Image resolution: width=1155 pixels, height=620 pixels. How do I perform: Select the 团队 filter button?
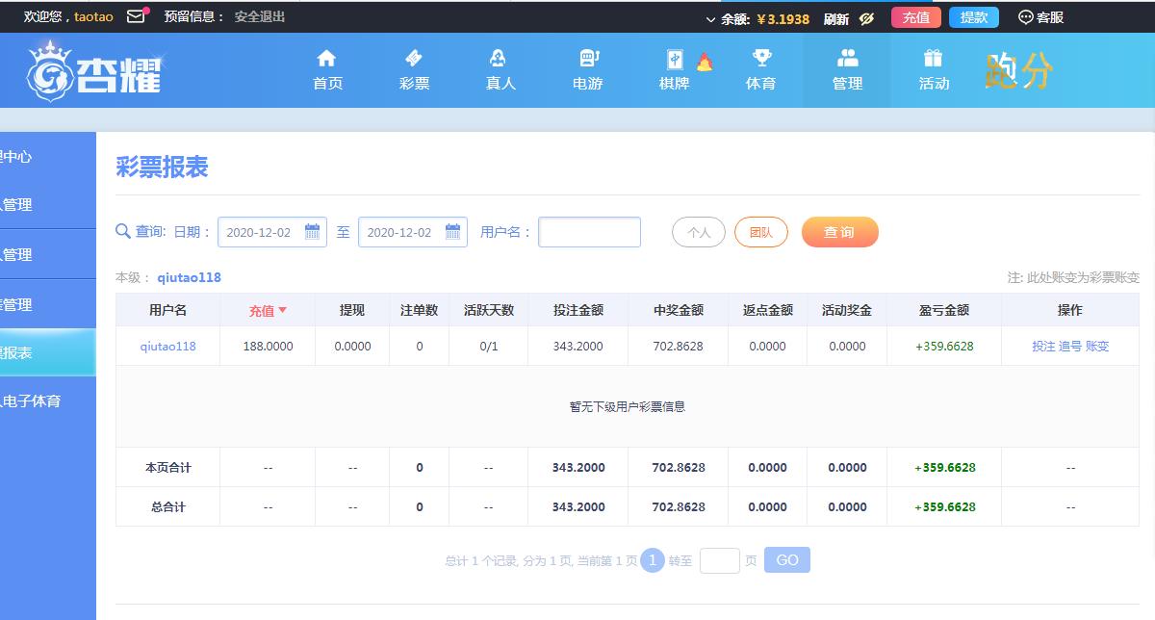761,232
